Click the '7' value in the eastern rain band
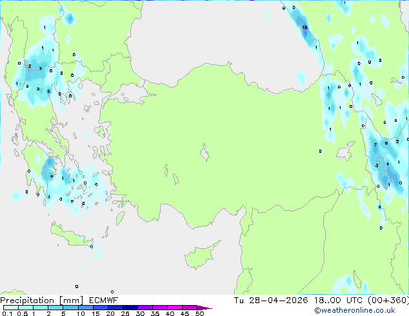Viewport: 409px width, 316px height. (x=375, y=144)
